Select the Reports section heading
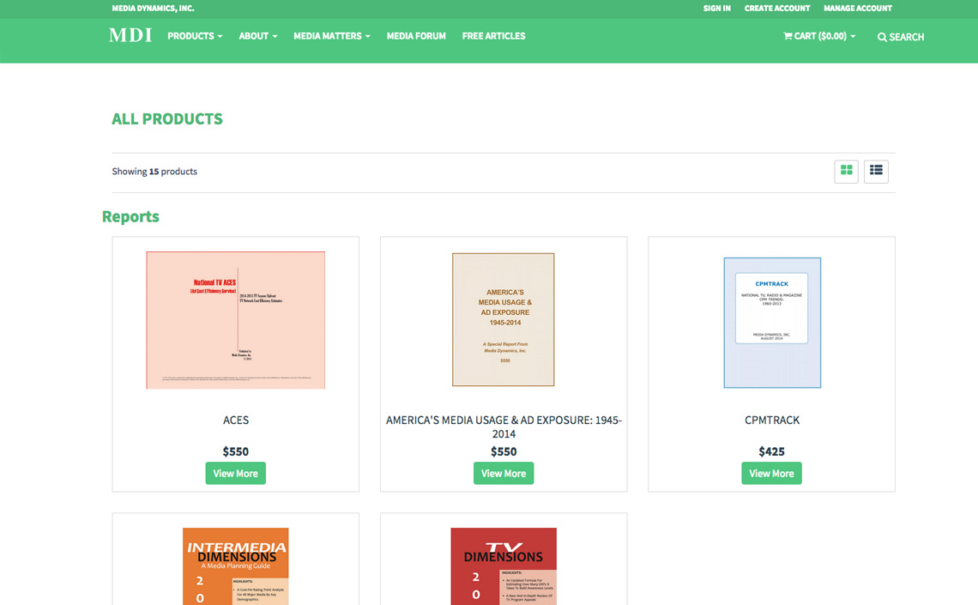This screenshot has width=978, height=605. pos(130,216)
